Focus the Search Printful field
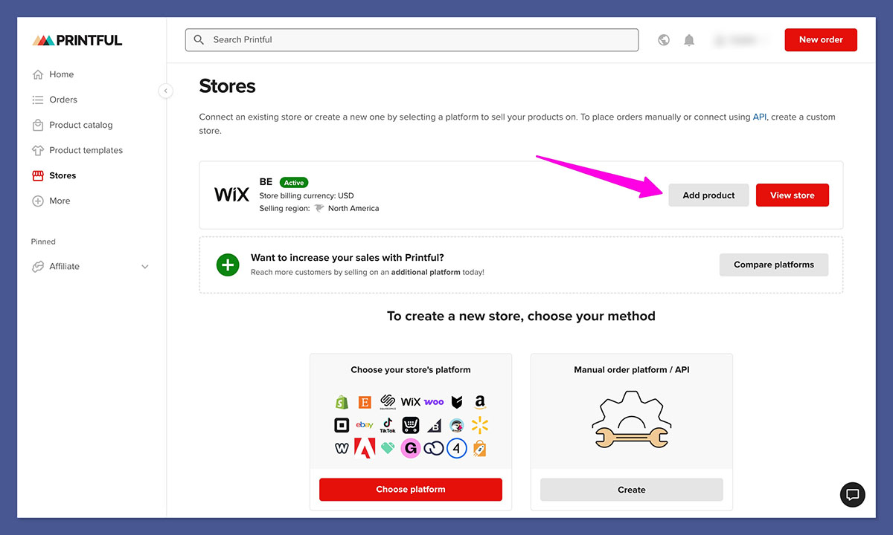 412,39
